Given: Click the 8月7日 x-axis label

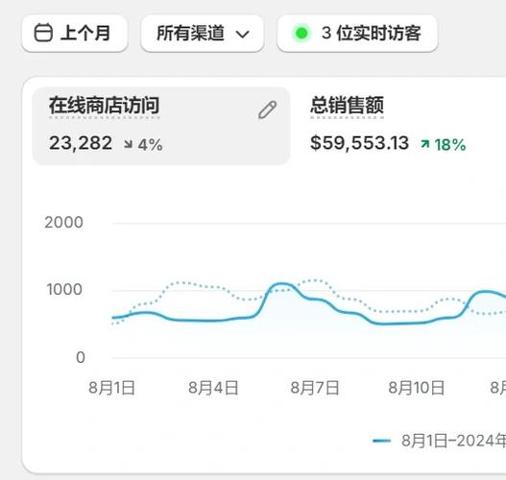Looking at the screenshot, I should [315, 388].
